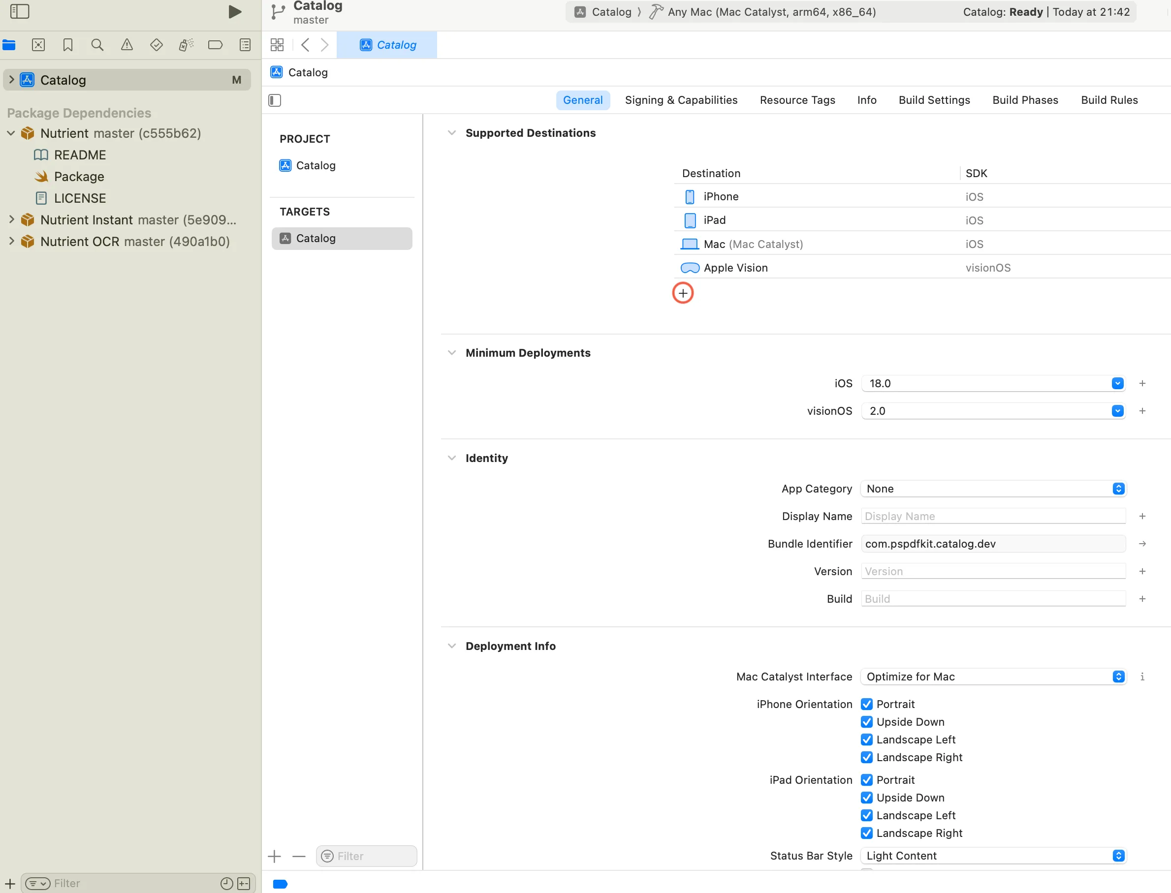Open the App Category dropdown
This screenshot has height=893, width=1171.
[993, 489]
